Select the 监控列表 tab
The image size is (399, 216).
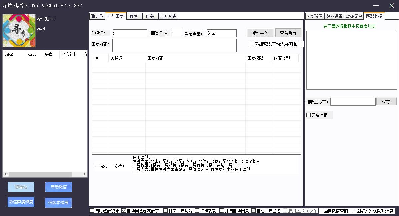(168, 16)
